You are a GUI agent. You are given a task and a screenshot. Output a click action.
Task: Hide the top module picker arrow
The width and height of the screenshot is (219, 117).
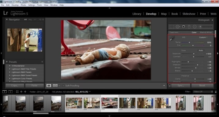point(109,8)
